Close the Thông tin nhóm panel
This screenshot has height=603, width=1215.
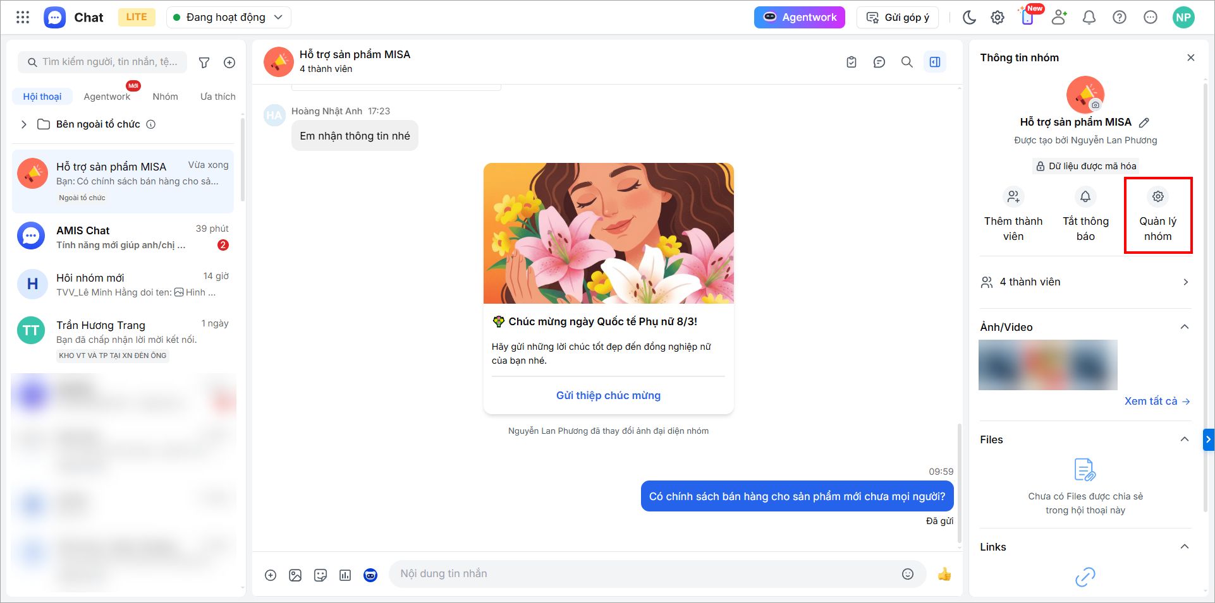click(1191, 57)
